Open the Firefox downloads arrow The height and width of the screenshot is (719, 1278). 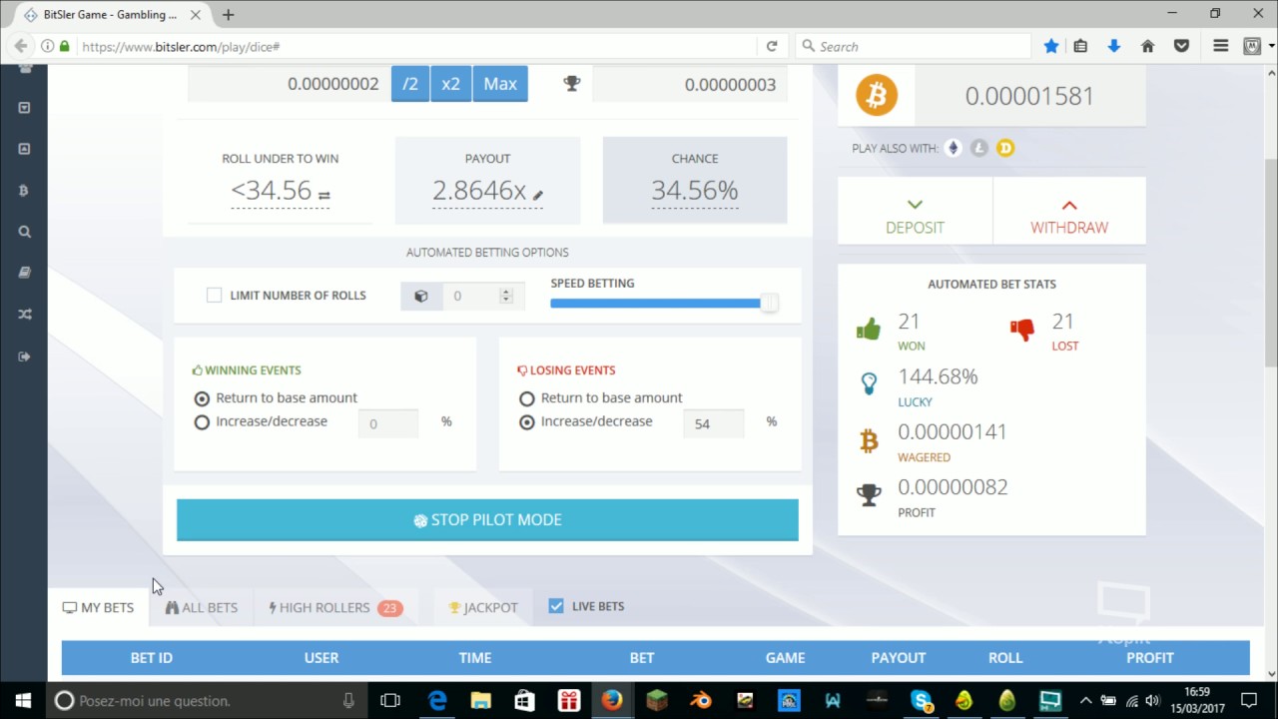click(1114, 46)
